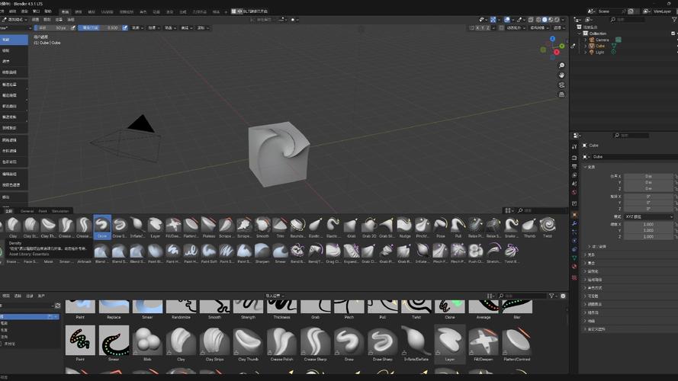678x381 pixels.
Task: Toggle viewport overlays button
Action: tap(507, 20)
